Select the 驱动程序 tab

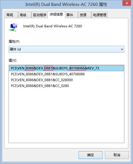pos(39,15)
